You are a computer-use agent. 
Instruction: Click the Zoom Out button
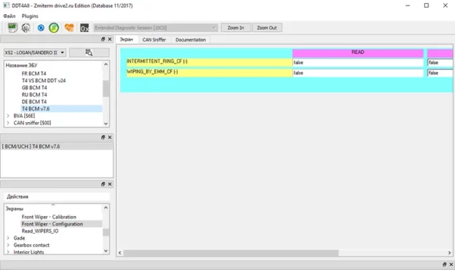pos(267,28)
